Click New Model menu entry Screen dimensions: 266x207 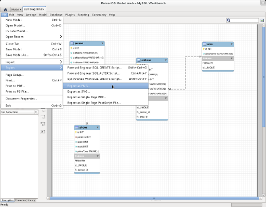(x=32, y=20)
